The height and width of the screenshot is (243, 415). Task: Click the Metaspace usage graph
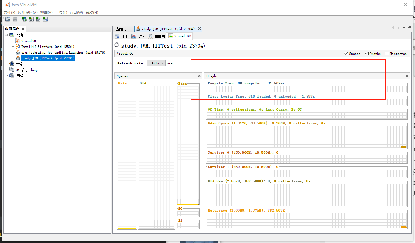pos(307,220)
